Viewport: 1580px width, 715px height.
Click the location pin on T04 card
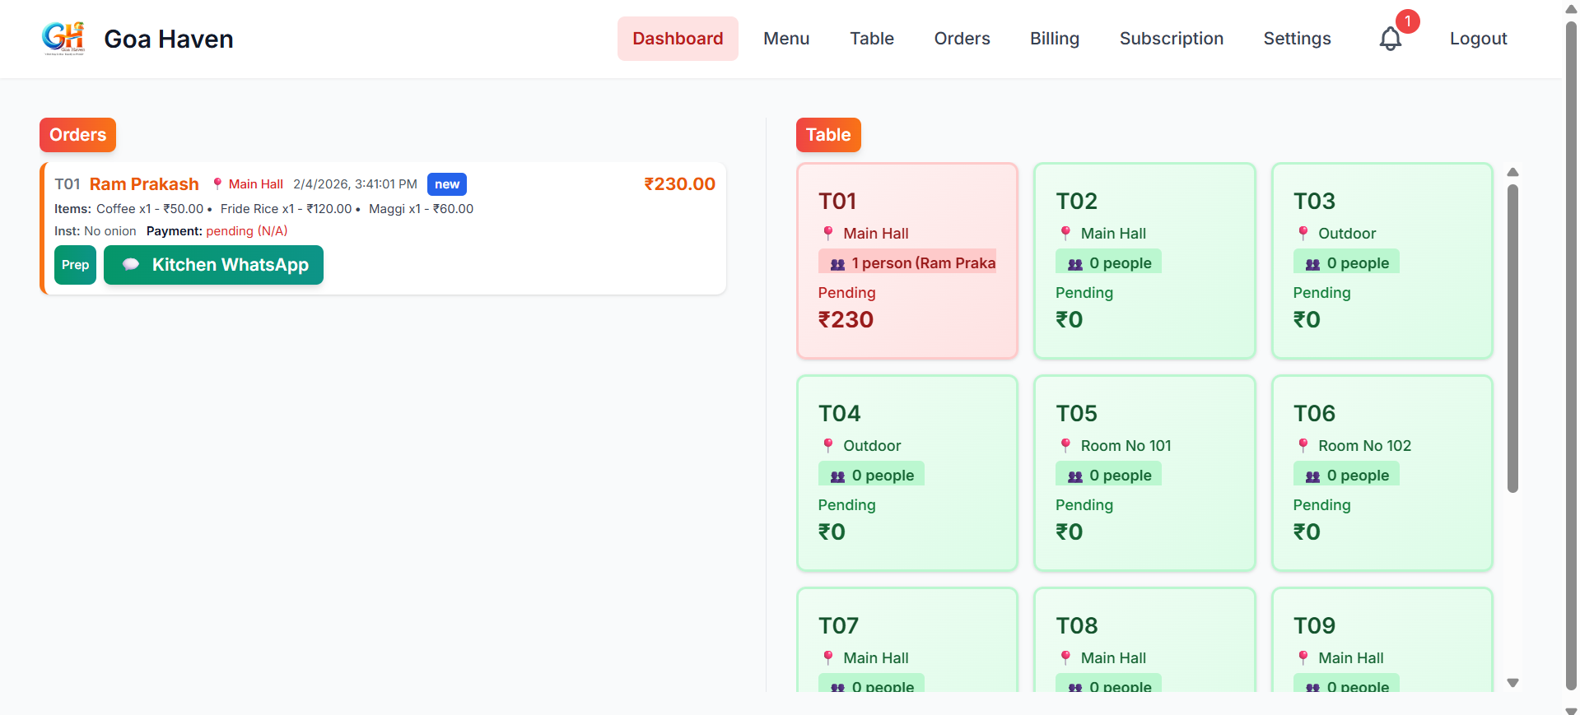pos(828,445)
